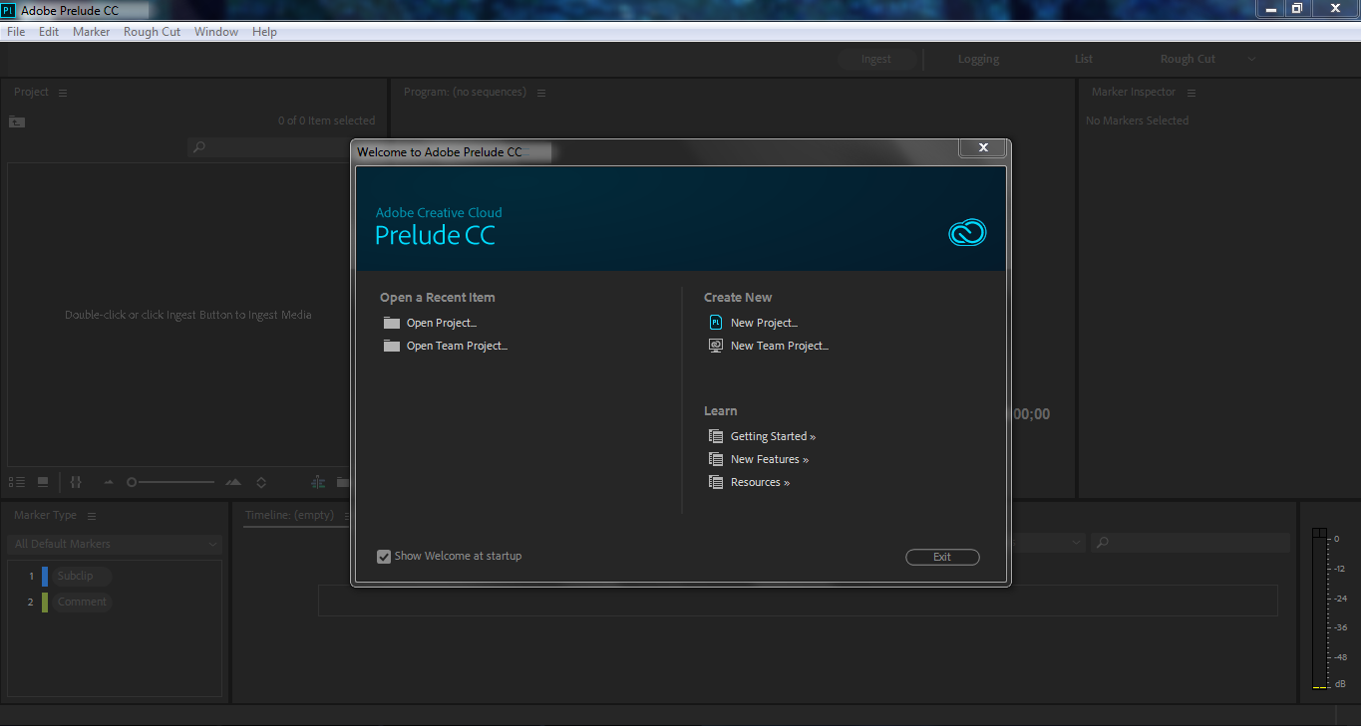Click the sort order up-down arrows icon
Screen dimensions: 1361x726
(x=261, y=482)
